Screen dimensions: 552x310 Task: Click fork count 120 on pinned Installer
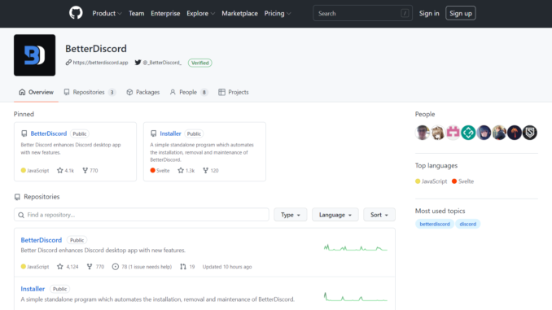tap(211, 171)
